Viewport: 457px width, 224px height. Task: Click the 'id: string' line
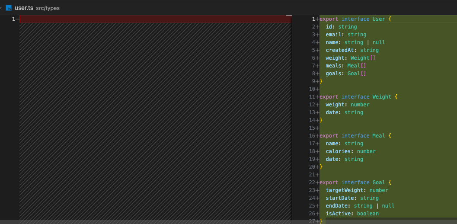(x=341, y=27)
